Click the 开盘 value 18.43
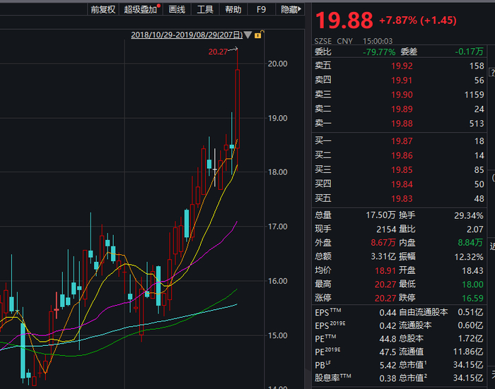This screenshot has height=389, width=495. click(x=472, y=271)
